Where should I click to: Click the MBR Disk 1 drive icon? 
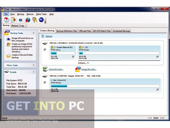coord(45,43)
